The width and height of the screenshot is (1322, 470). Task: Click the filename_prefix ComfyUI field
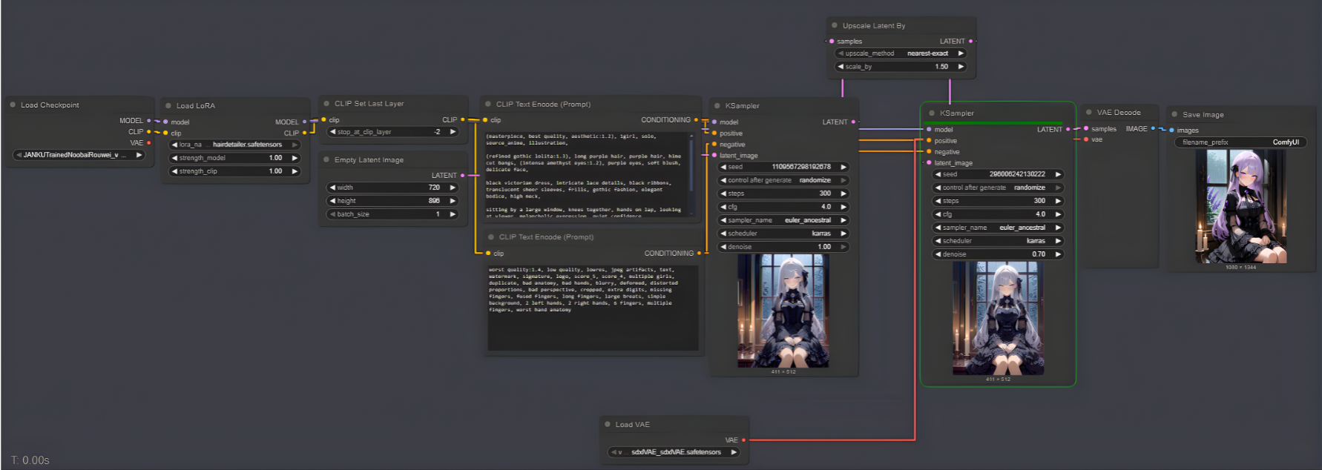coord(1239,142)
